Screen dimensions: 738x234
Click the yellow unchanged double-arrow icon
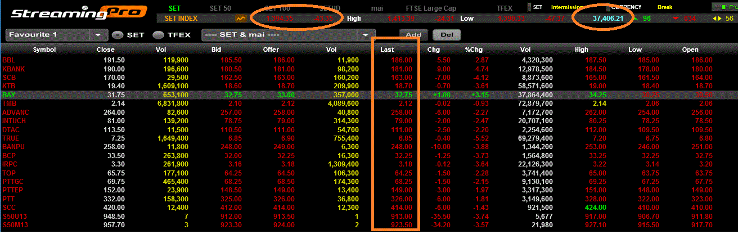click(x=716, y=19)
